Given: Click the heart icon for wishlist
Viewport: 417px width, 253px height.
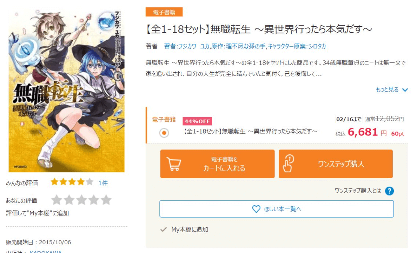Looking at the screenshot, I should click(x=256, y=209).
